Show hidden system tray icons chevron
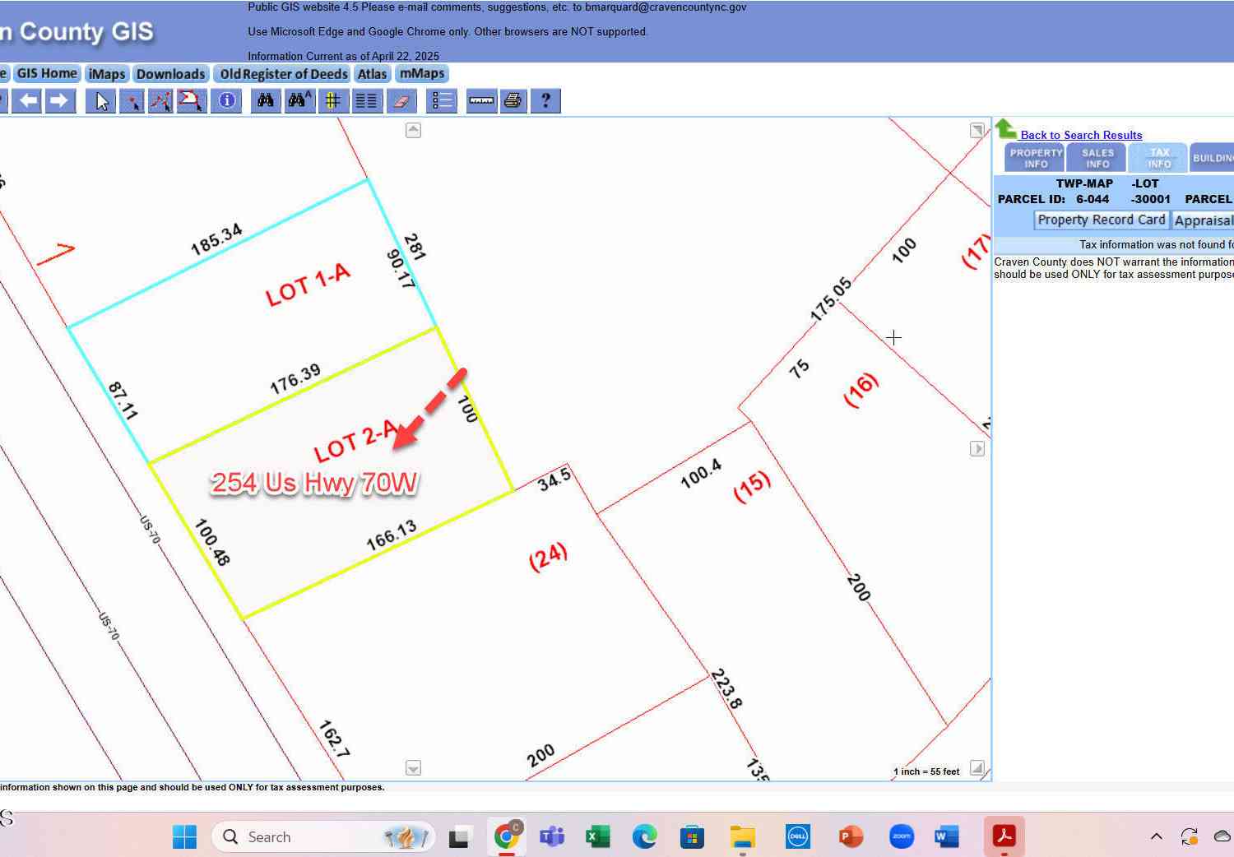The height and width of the screenshot is (857, 1234). click(x=1156, y=837)
